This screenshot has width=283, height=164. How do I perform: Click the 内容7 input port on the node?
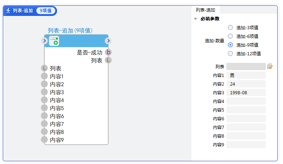point(44,124)
